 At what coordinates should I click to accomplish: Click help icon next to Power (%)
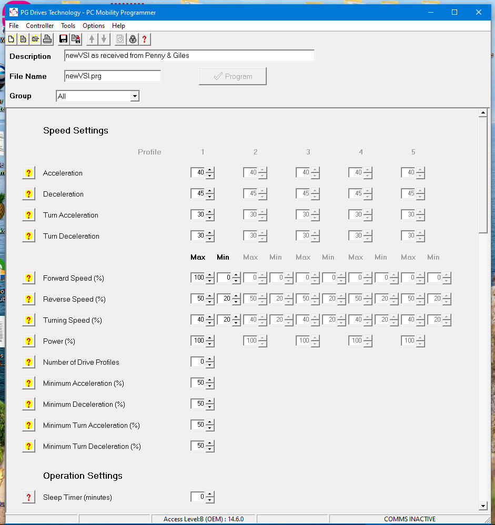28,341
